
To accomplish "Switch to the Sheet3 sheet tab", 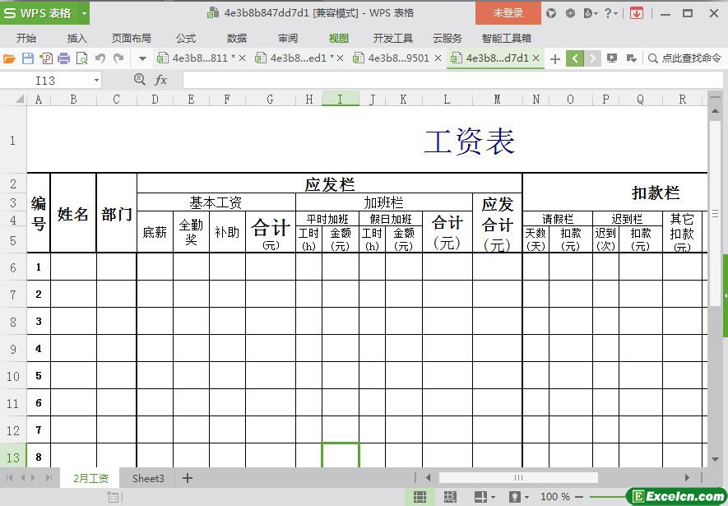I will pos(148,478).
